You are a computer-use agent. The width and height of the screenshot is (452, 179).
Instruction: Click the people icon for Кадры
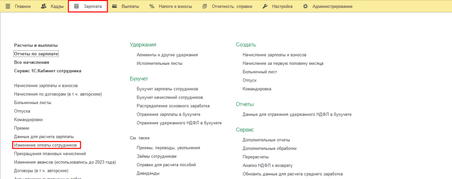(x=43, y=7)
